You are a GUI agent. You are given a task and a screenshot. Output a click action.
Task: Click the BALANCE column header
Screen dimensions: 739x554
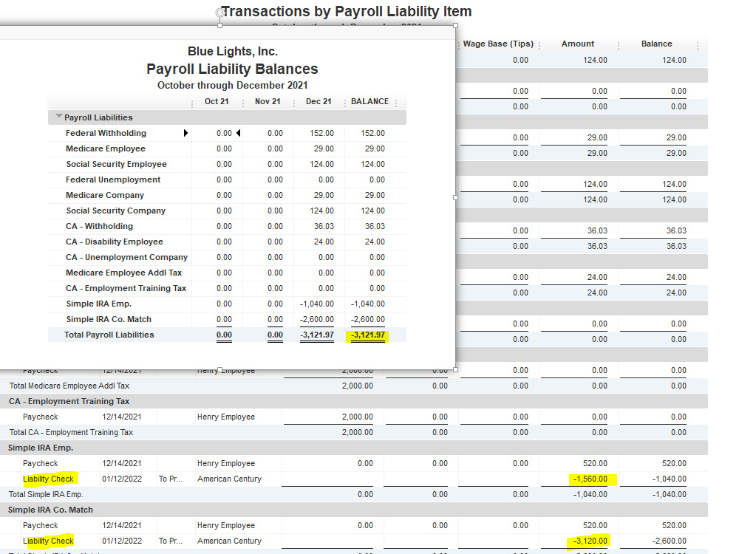click(370, 101)
